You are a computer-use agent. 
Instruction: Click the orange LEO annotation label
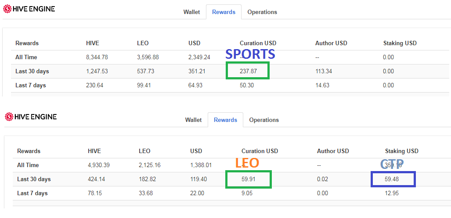(247, 163)
